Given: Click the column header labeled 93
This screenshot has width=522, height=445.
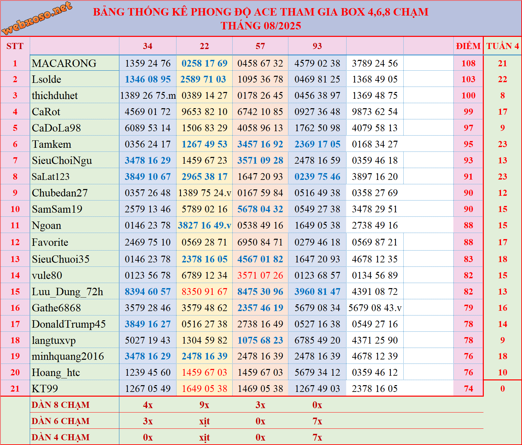Looking at the screenshot, I should [317, 46].
